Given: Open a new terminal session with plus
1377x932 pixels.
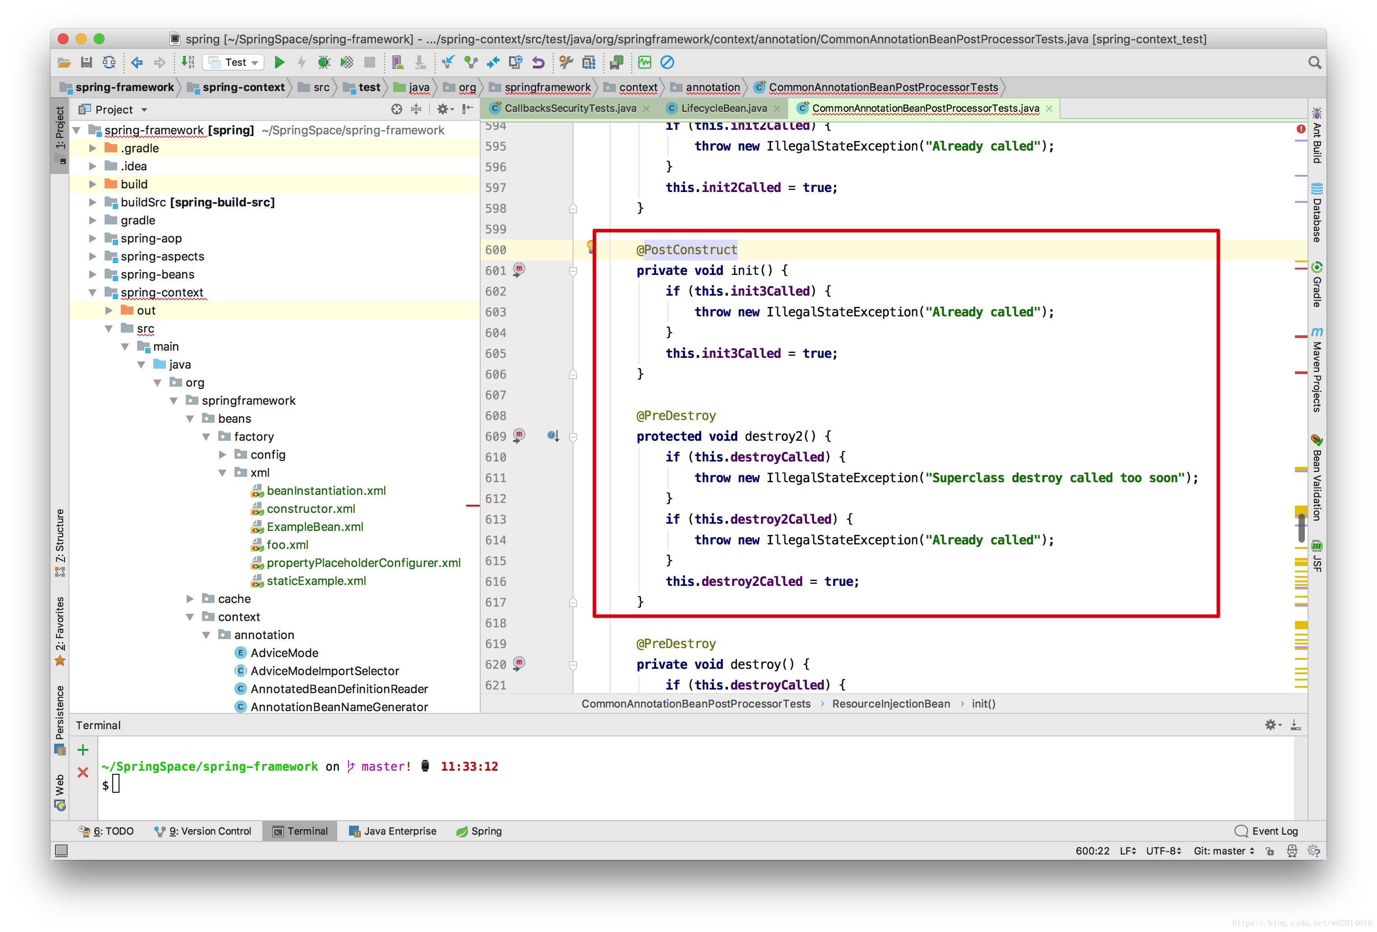Looking at the screenshot, I should (x=83, y=749).
